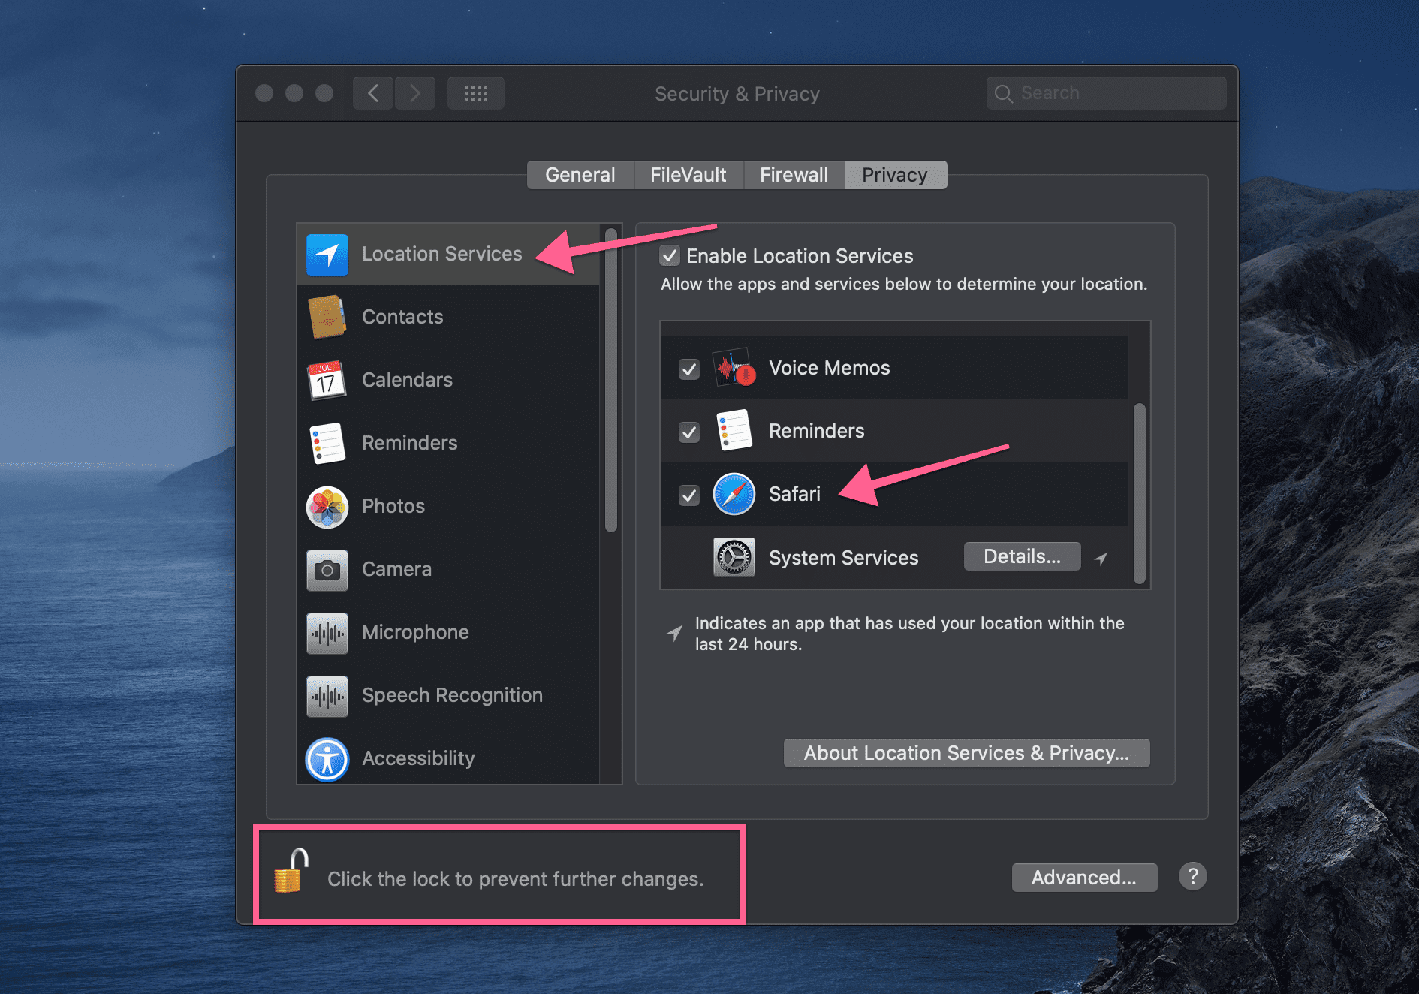Select Camera in the privacy list
This screenshot has height=994, width=1419.
[x=397, y=569]
